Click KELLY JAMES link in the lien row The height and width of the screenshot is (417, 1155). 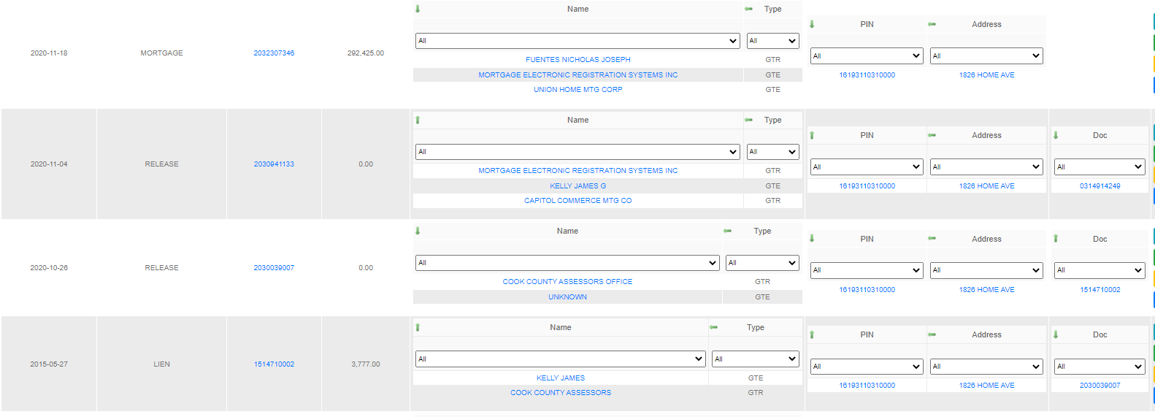coord(561,378)
